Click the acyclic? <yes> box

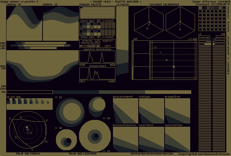click(108, 43)
